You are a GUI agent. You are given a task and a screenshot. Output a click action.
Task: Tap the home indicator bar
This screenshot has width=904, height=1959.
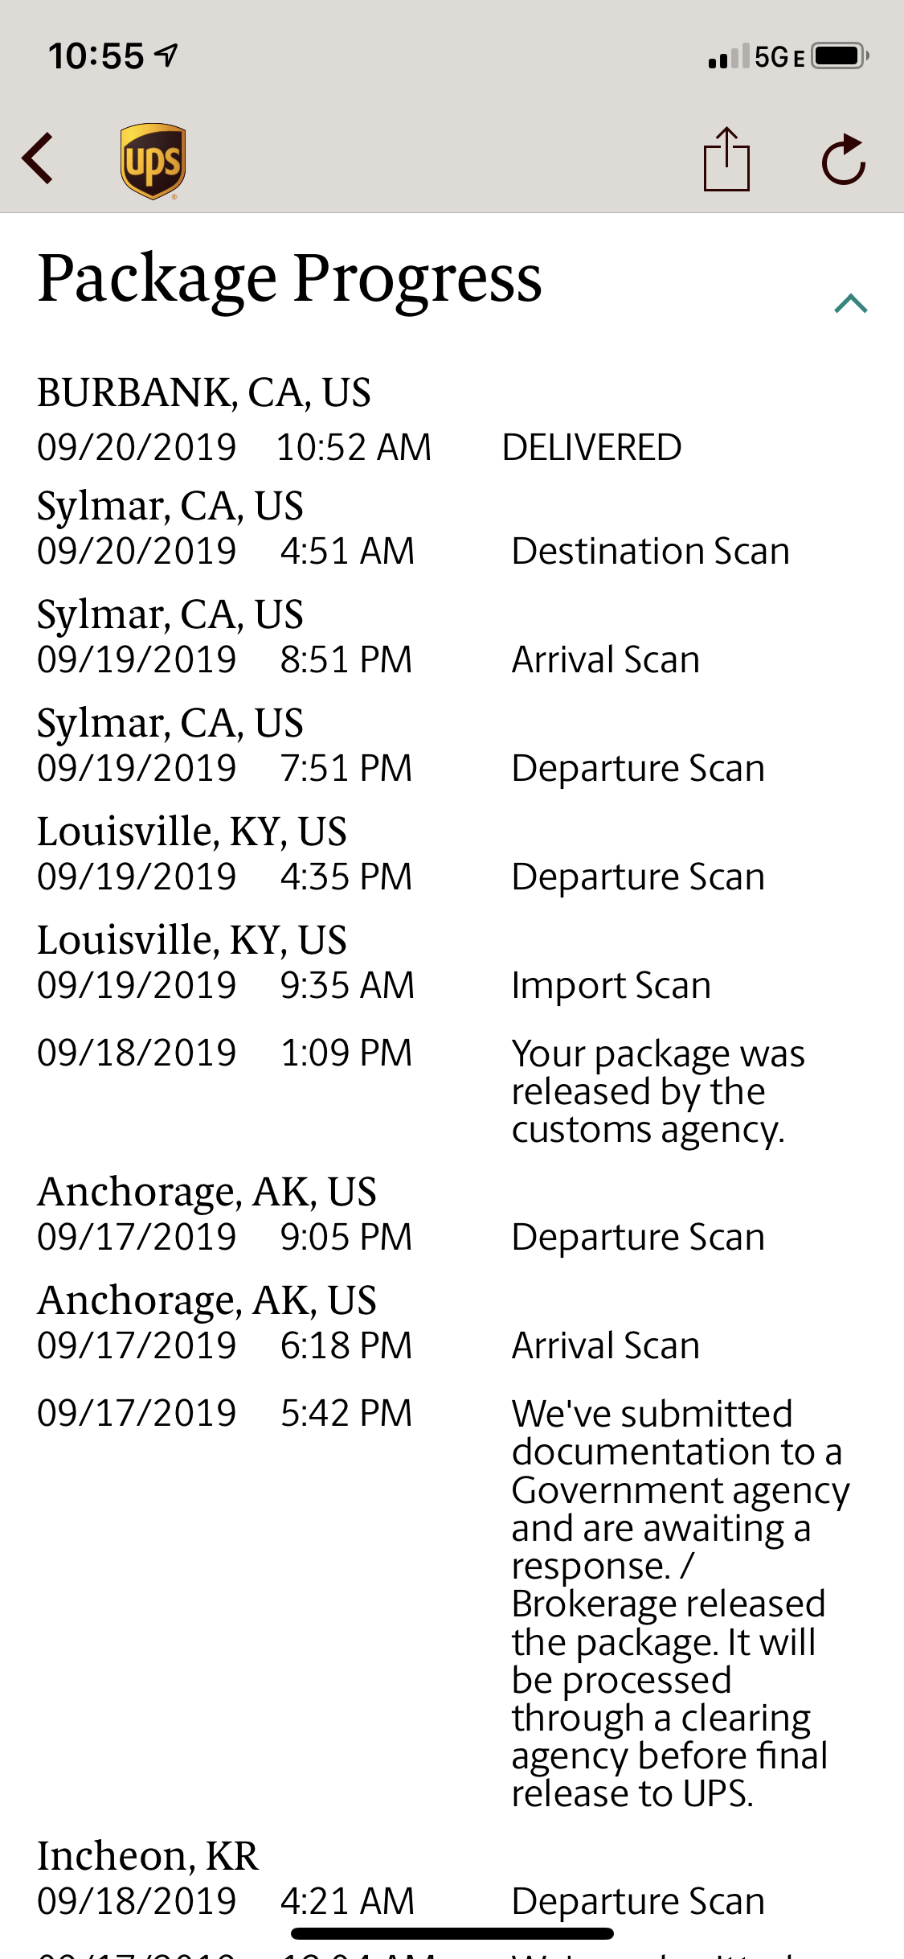452,1933
